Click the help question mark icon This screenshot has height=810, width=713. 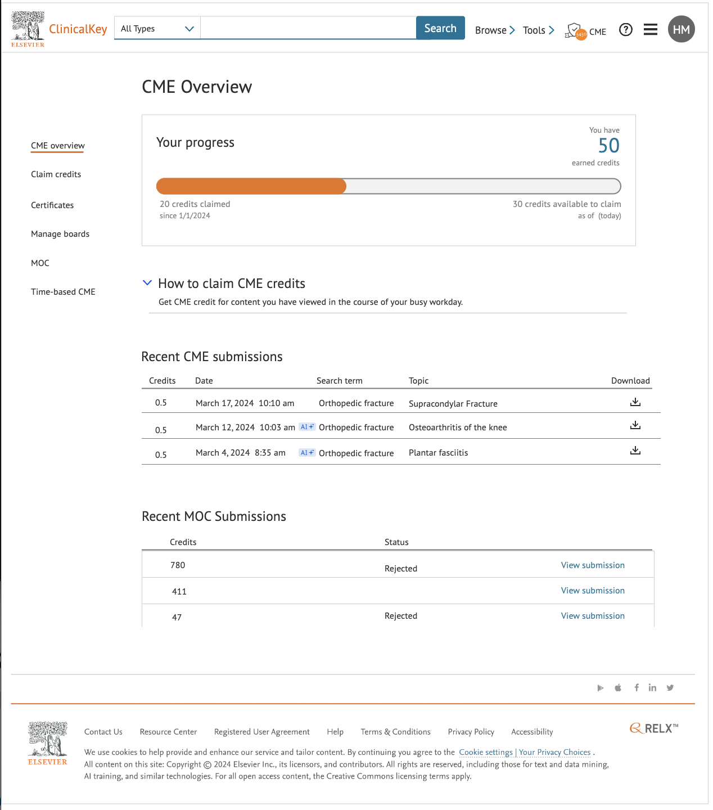click(x=625, y=30)
